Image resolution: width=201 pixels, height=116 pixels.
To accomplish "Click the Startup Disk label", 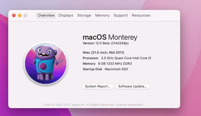I will (92, 69).
